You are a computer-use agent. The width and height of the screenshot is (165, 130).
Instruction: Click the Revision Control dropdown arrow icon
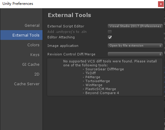point(160,54)
